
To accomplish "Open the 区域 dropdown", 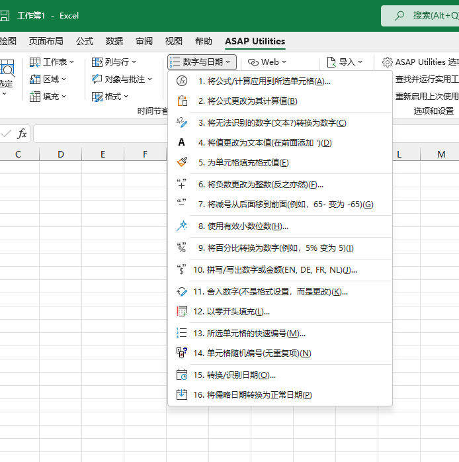I will 48,79.
